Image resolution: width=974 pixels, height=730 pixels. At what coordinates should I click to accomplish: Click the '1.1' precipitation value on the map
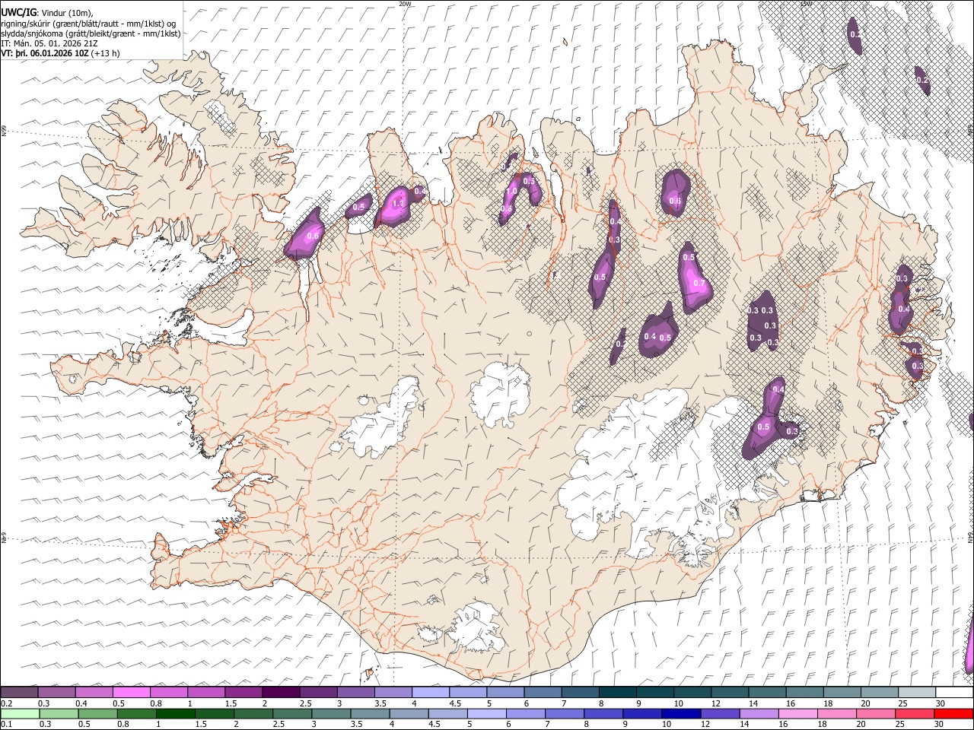(x=398, y=204)
